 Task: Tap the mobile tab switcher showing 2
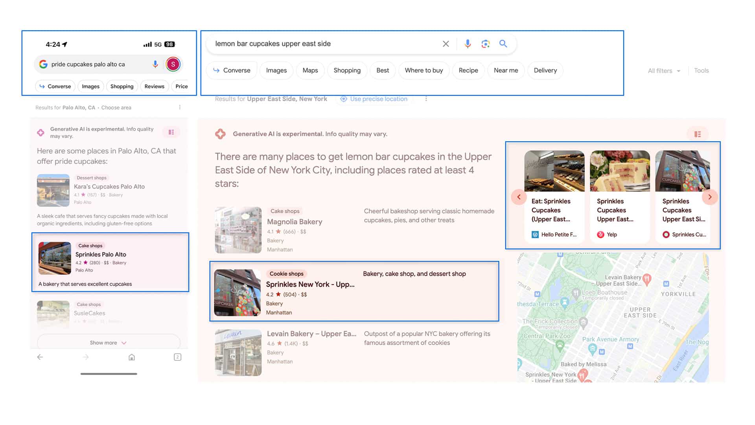pos(177,357)
